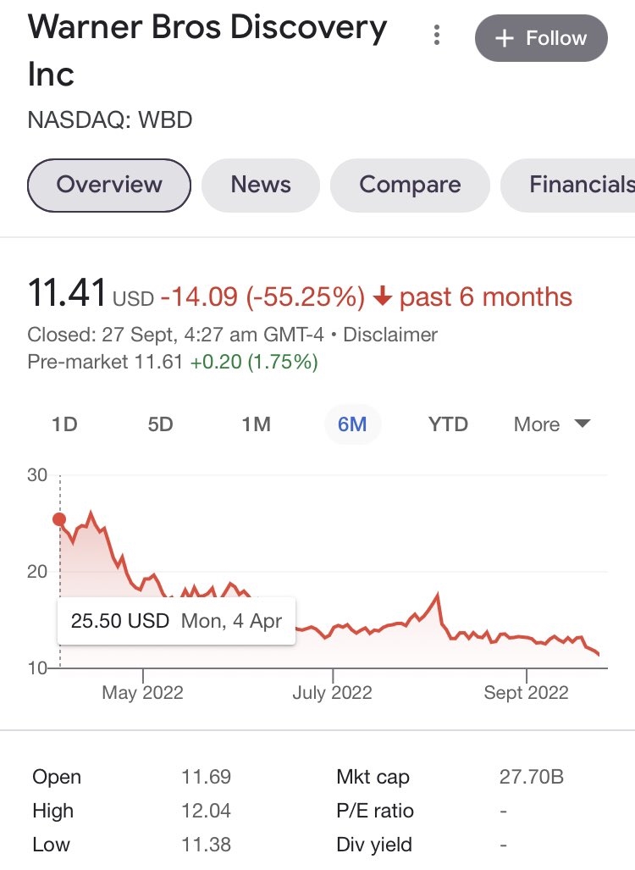Viewport: 635px width, 870px height.
Task: Click the More dropdown arrow icon
Action: (x=583, y=424)
